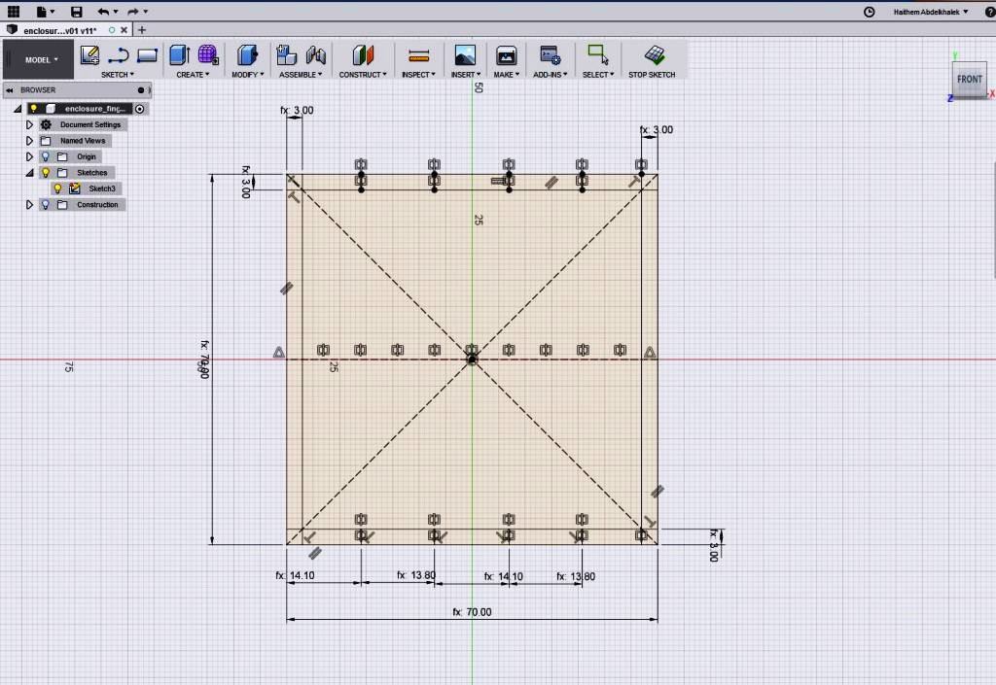Select the enclosur...v01 v11 document tab

tap(59, 30)
